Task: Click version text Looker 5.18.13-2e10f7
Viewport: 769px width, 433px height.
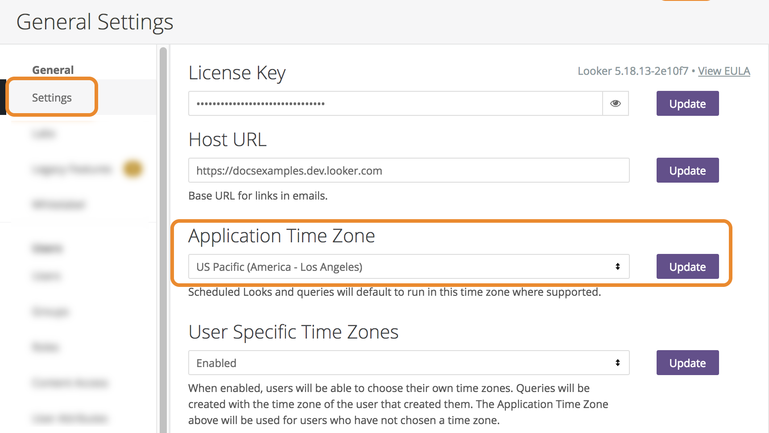Action: coord(633,71)
